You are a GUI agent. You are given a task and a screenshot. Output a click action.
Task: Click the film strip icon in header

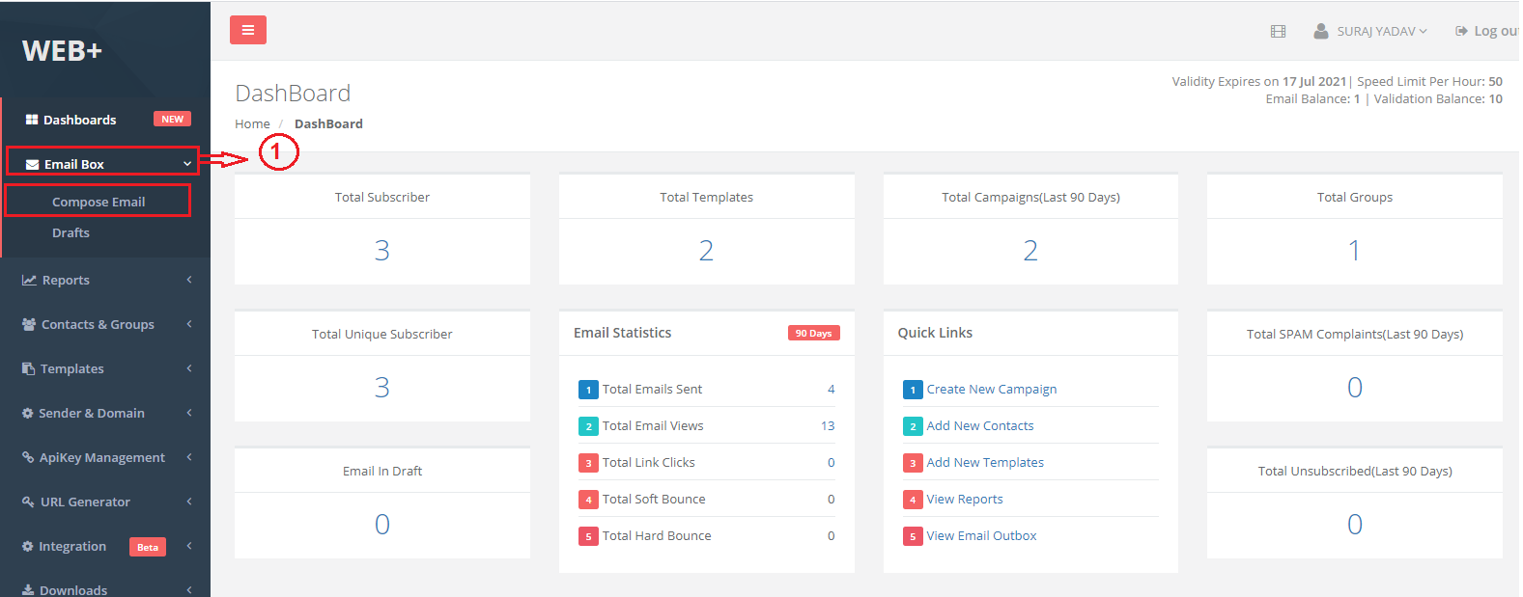point(1278,32)
